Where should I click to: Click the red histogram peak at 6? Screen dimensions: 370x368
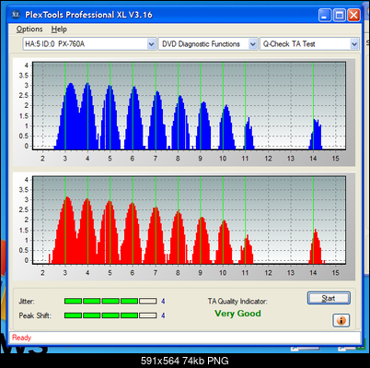(x=133, y=233)
